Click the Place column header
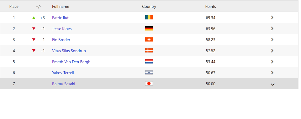Viewport: 301px width, 119px height. [x=14, y=7]
